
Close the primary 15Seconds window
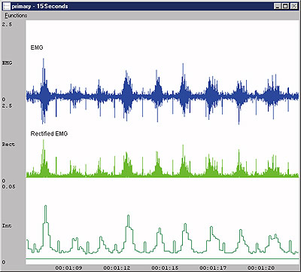pos(293,6)
